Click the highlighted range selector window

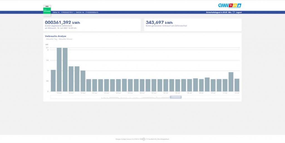pyautogui.click(x=176, y=97)
